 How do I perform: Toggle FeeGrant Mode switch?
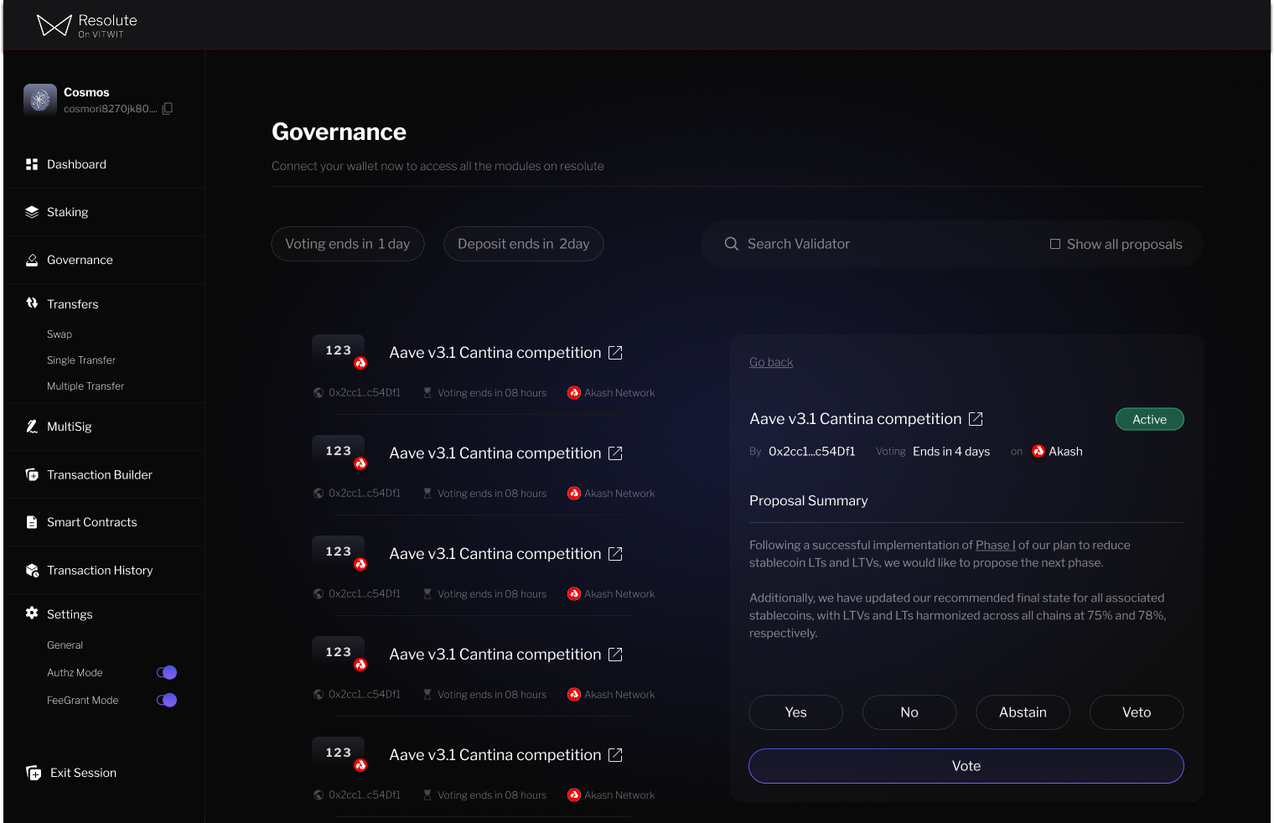click(167, 700)
